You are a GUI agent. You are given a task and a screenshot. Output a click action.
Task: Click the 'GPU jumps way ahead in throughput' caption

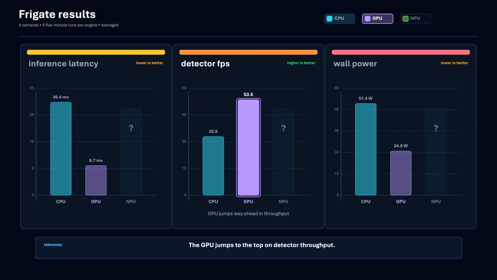point(248,213)
